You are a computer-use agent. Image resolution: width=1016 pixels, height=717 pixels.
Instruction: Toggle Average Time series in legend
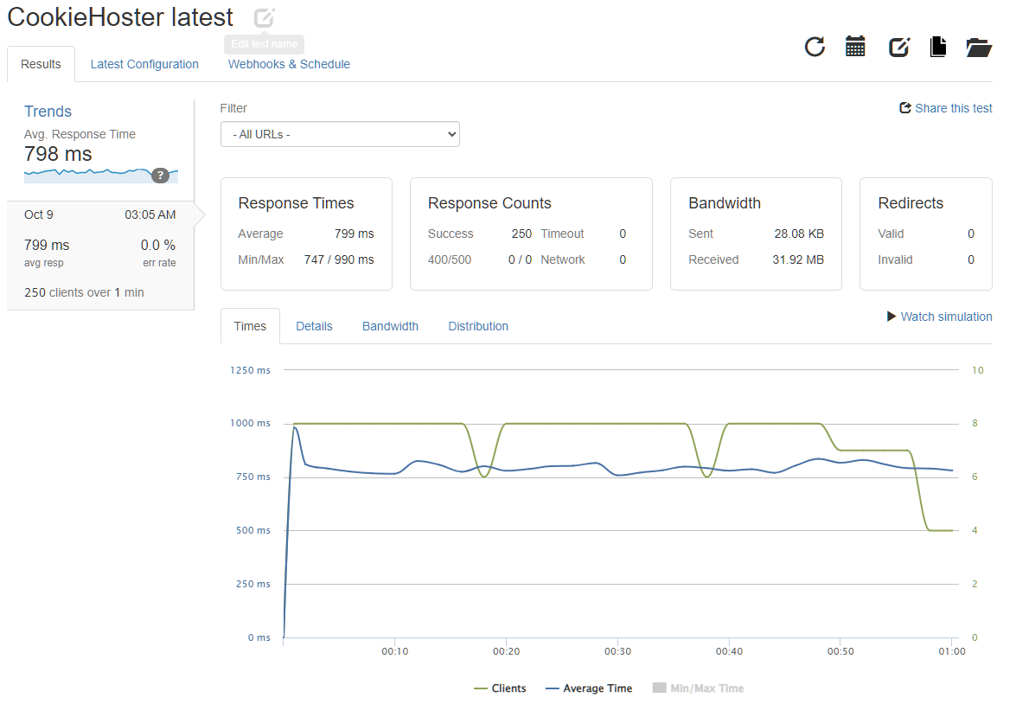pyautogui.click(x=589, y=688)
